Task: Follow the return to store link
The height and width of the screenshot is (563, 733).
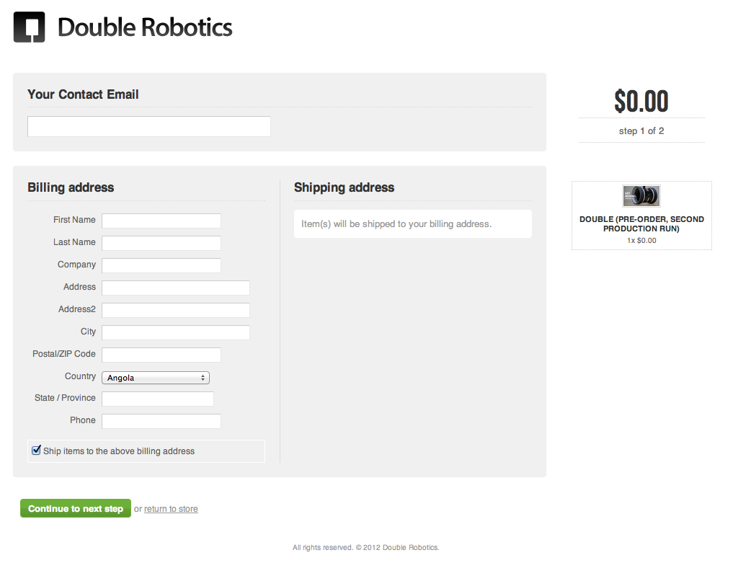Action: 171,509
